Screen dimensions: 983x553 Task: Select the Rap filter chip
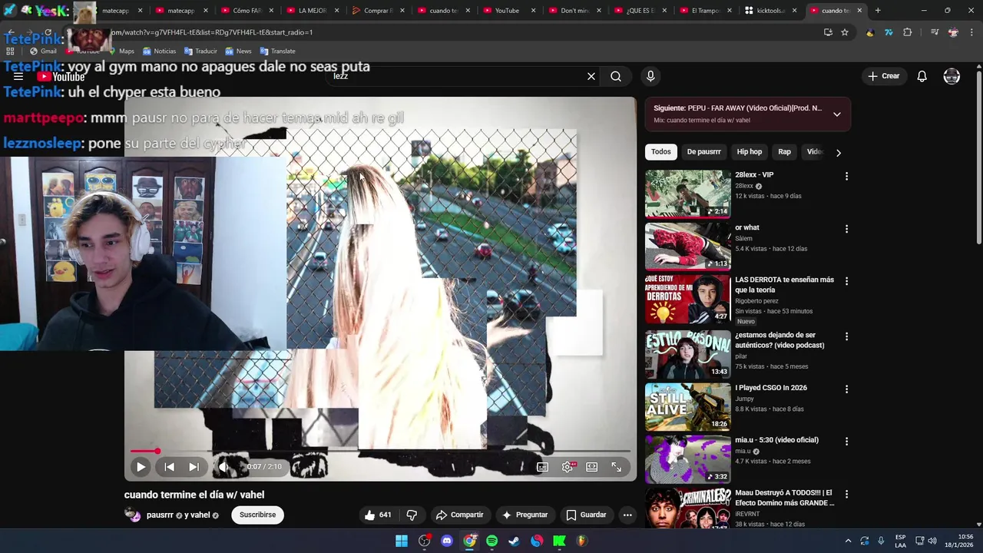tap(784, 152)
